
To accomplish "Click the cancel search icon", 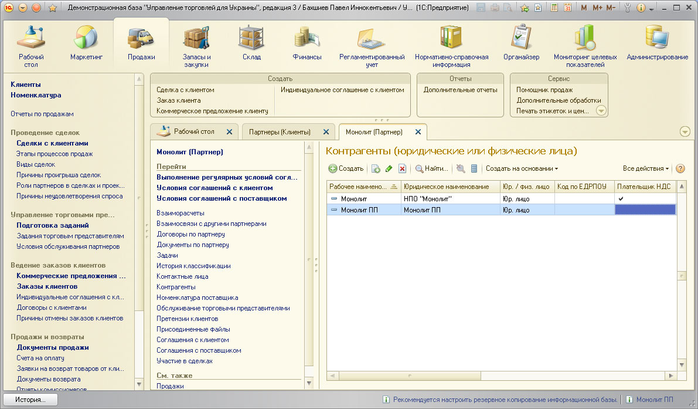I will [x=461, y=168].
